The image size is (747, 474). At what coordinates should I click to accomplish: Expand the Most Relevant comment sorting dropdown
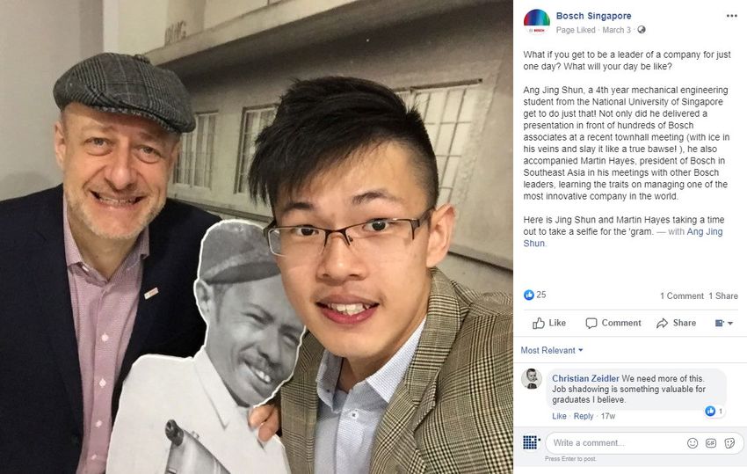(x=552, y=350)
